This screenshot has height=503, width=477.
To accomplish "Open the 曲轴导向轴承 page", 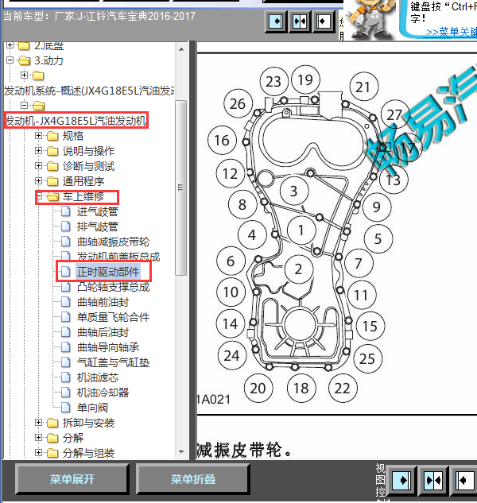I will pos(108,347).
